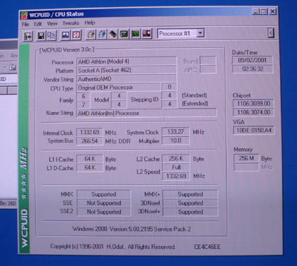The width and height of the screenshot is (297, 266).
Task: Select the Processor #1 combo box
Action: [181, 33]
